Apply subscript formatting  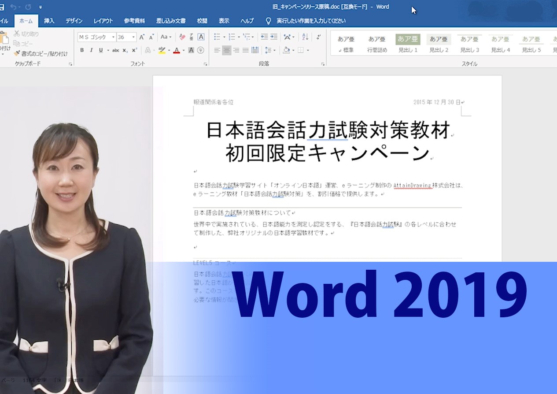[125, 50]
